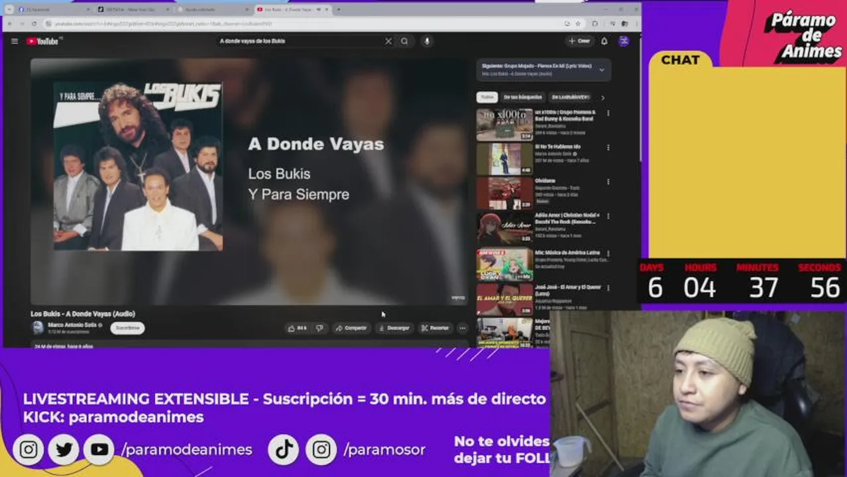Click the Recortar clip button
The height and width of the screenshot is (477, 847).
[x=435, y=328]
